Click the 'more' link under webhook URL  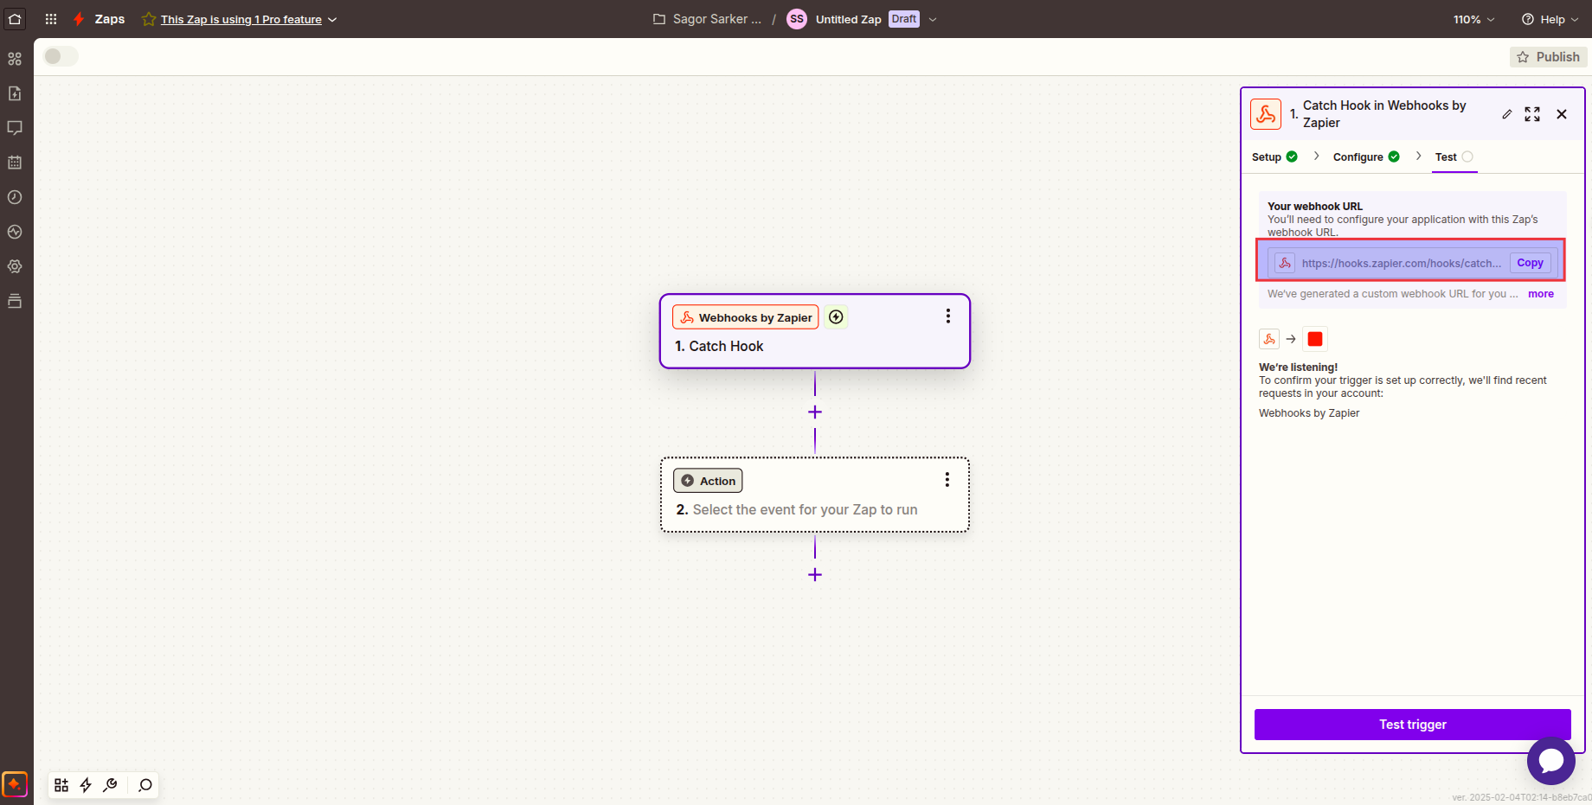pos(1540,294)
